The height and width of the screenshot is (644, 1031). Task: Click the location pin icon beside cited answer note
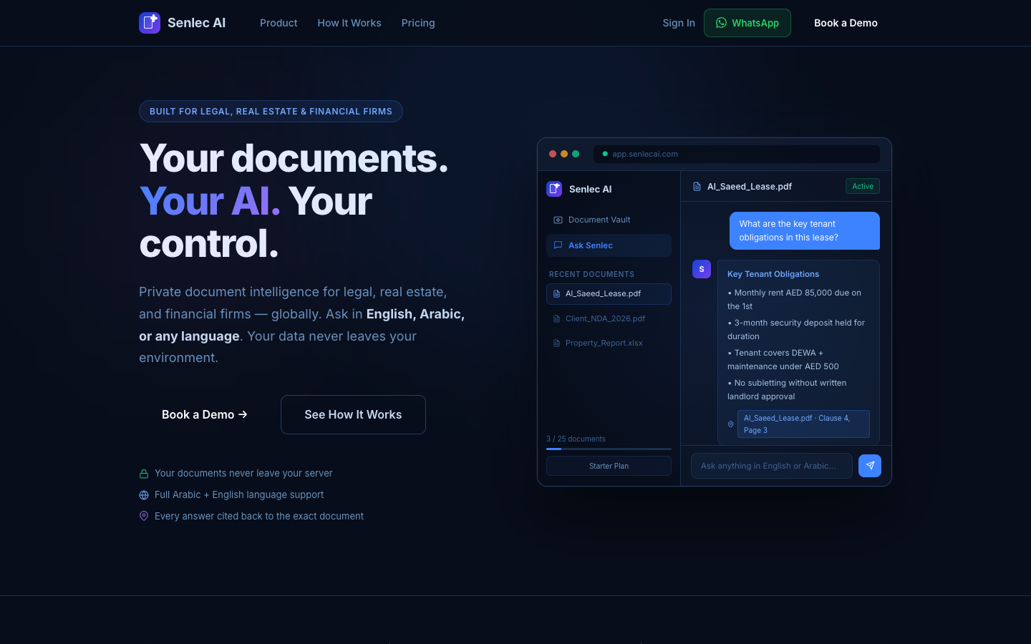[x=144, y=516]
